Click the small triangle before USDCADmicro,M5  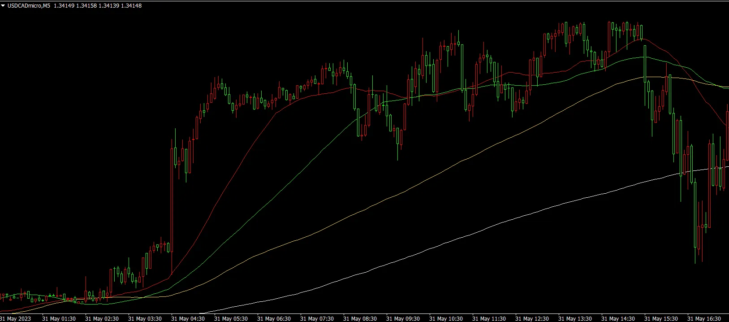point(3,6)
